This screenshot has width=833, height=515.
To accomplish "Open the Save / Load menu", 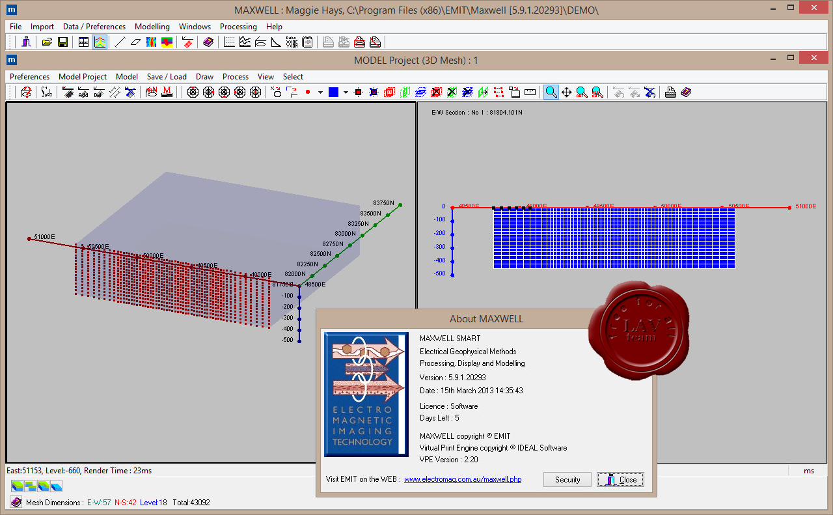I will pos(167,77).
